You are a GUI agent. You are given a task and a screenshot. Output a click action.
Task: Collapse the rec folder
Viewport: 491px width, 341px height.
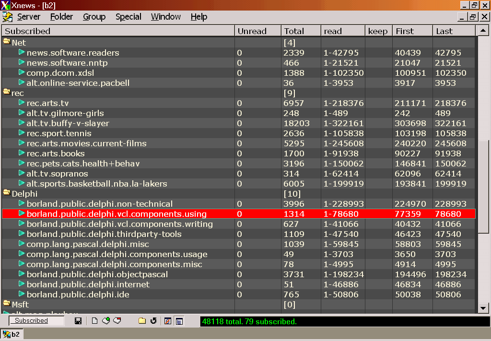[x=7, y=92]
